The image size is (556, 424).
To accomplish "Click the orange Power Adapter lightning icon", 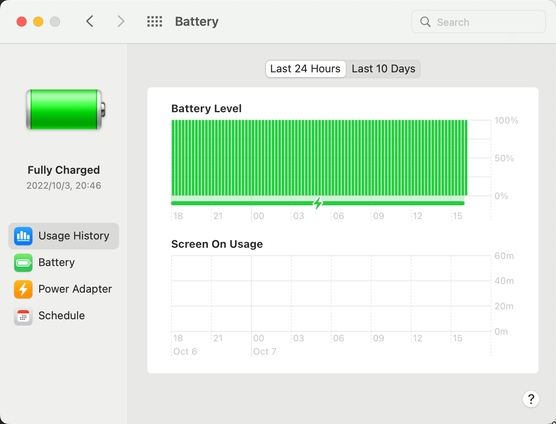I will [x=23, y=289].
